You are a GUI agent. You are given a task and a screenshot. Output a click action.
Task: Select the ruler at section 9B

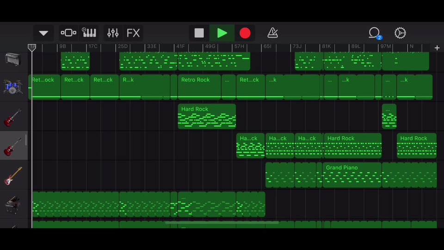[x=62, y=46]
